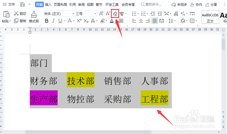
Task: Click the Paste clipboard icon
Action: 6,14
